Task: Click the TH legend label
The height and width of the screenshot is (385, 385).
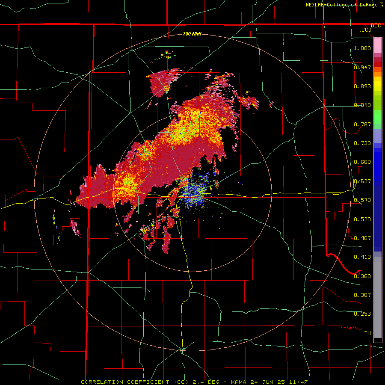Action: 367,333
